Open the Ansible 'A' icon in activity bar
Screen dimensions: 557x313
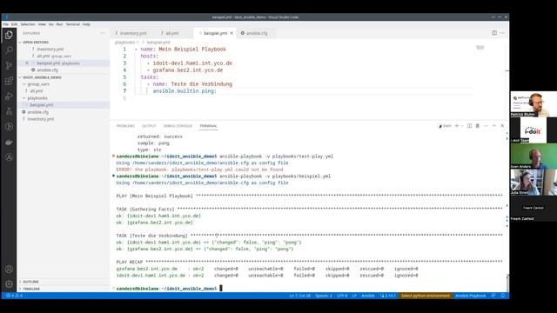pos(10,157)
